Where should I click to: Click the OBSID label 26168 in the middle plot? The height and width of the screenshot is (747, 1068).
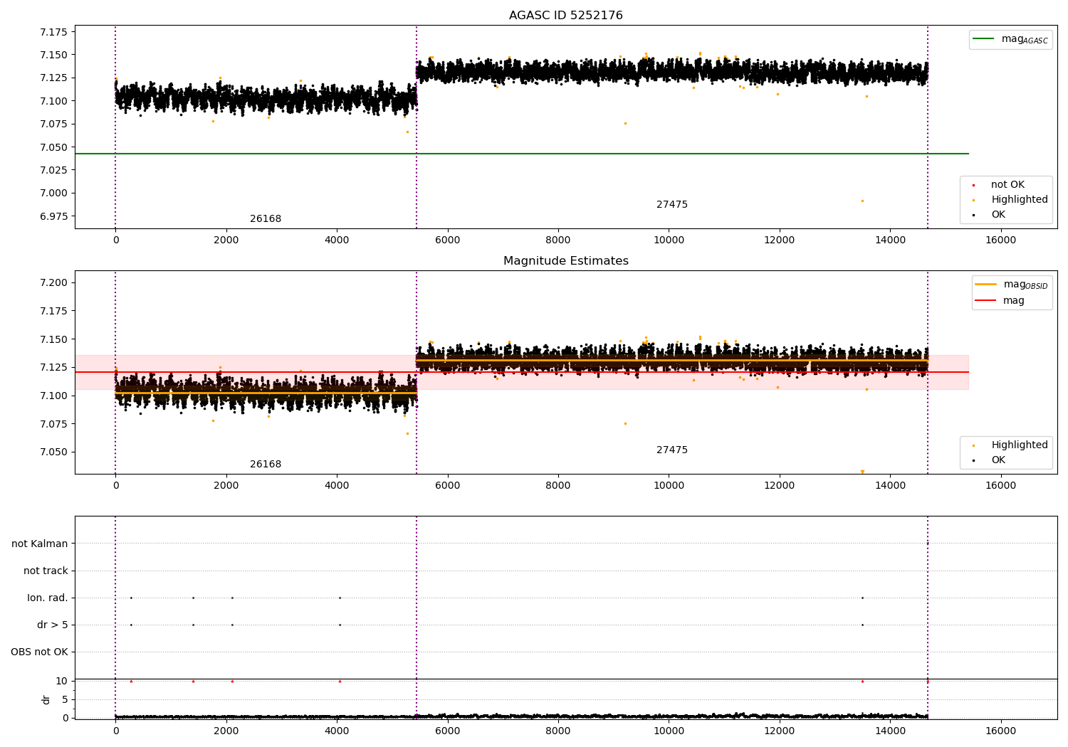coord(266,465)
